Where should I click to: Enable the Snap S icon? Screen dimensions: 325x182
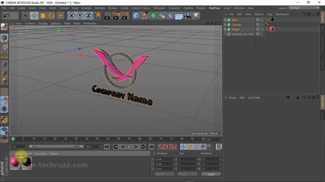click(x=5, y=109)
